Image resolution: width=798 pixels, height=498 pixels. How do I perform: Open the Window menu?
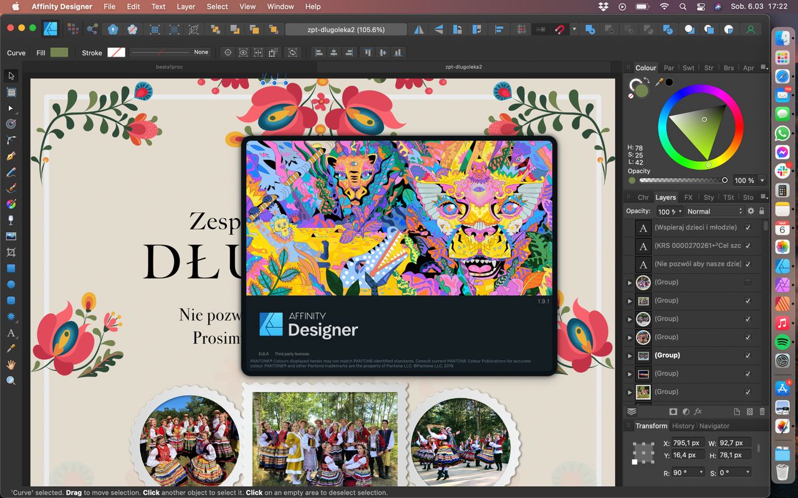(x=281, y=7)
